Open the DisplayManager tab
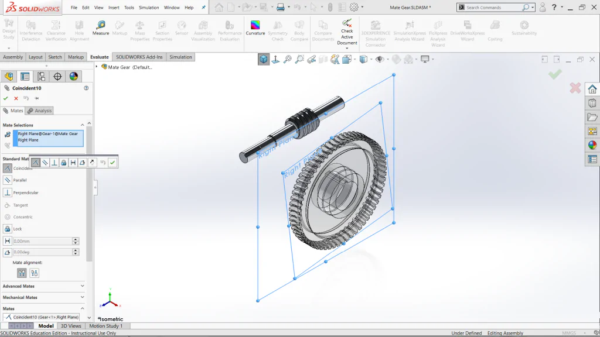600x337 pixels. point(73,77)
